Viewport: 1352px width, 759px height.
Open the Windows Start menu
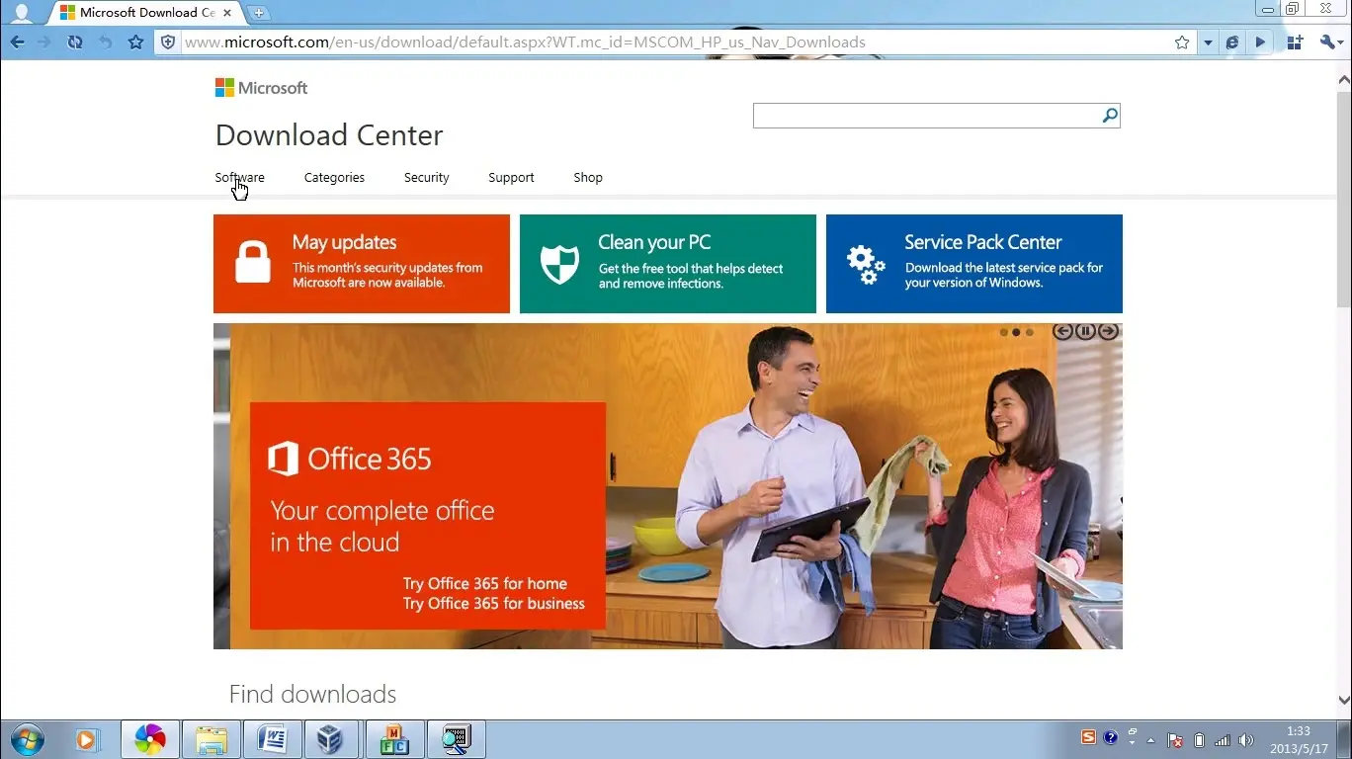(26, 739)
